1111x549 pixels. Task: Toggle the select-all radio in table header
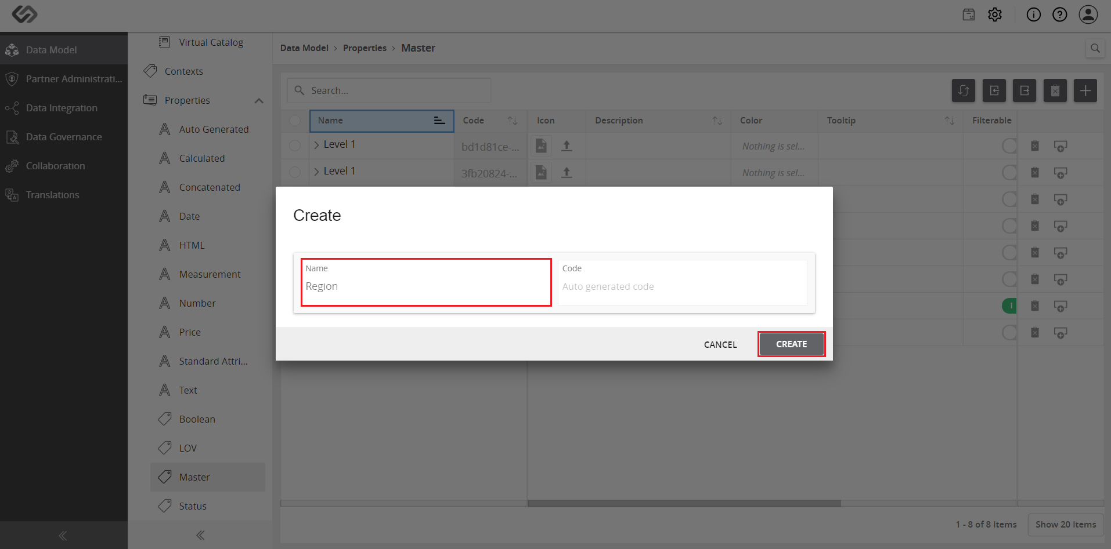point(295,121)
